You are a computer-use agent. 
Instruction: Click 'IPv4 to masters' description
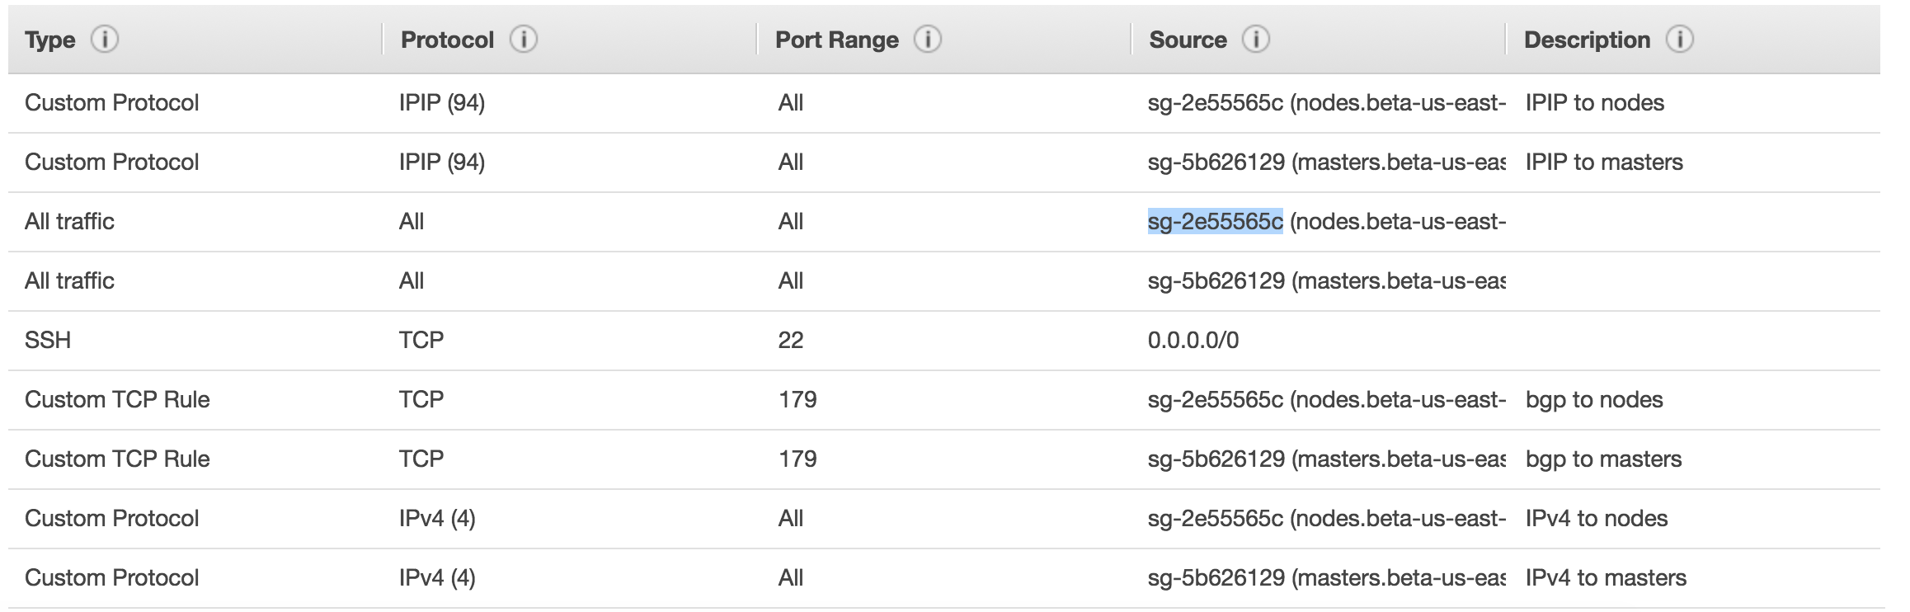click(1606, 577)
